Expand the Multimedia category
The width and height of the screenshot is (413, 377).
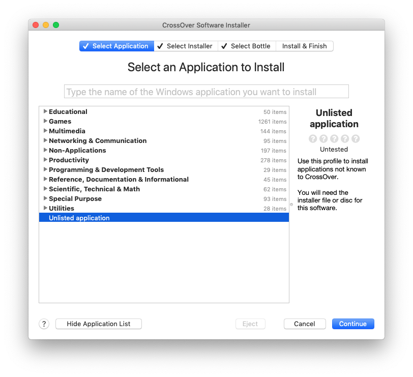click(x=46, y=131)
